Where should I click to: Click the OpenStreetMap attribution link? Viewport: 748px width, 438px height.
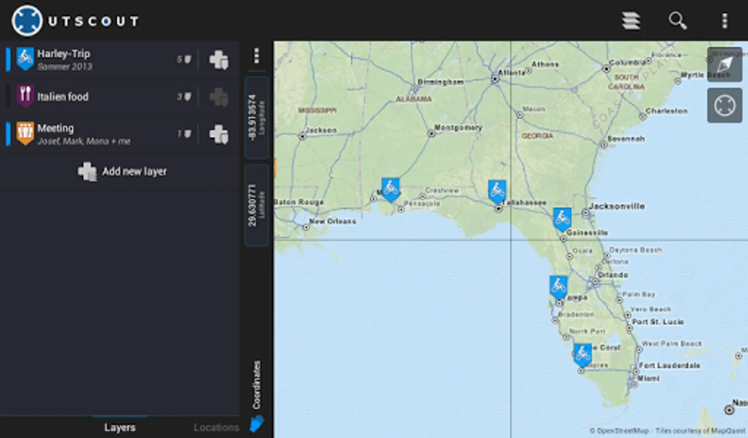619,431
